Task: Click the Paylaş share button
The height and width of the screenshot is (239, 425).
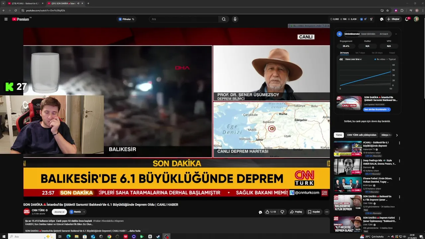Action: pyautogui.click(x=296, y=212)
